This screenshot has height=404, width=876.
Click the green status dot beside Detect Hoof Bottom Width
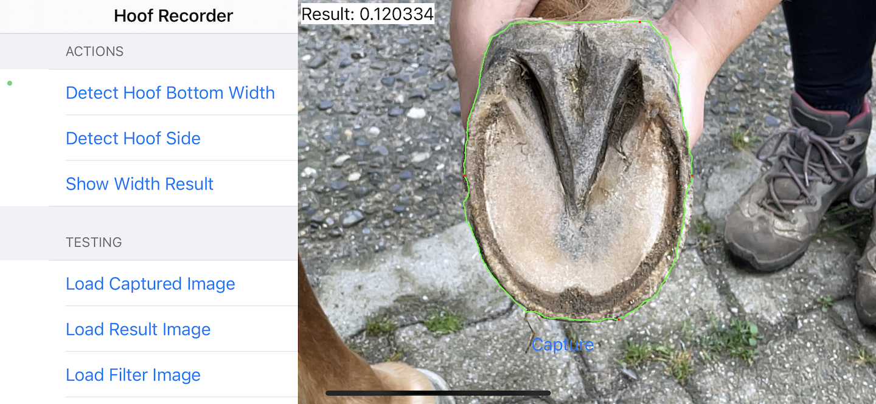10,83
